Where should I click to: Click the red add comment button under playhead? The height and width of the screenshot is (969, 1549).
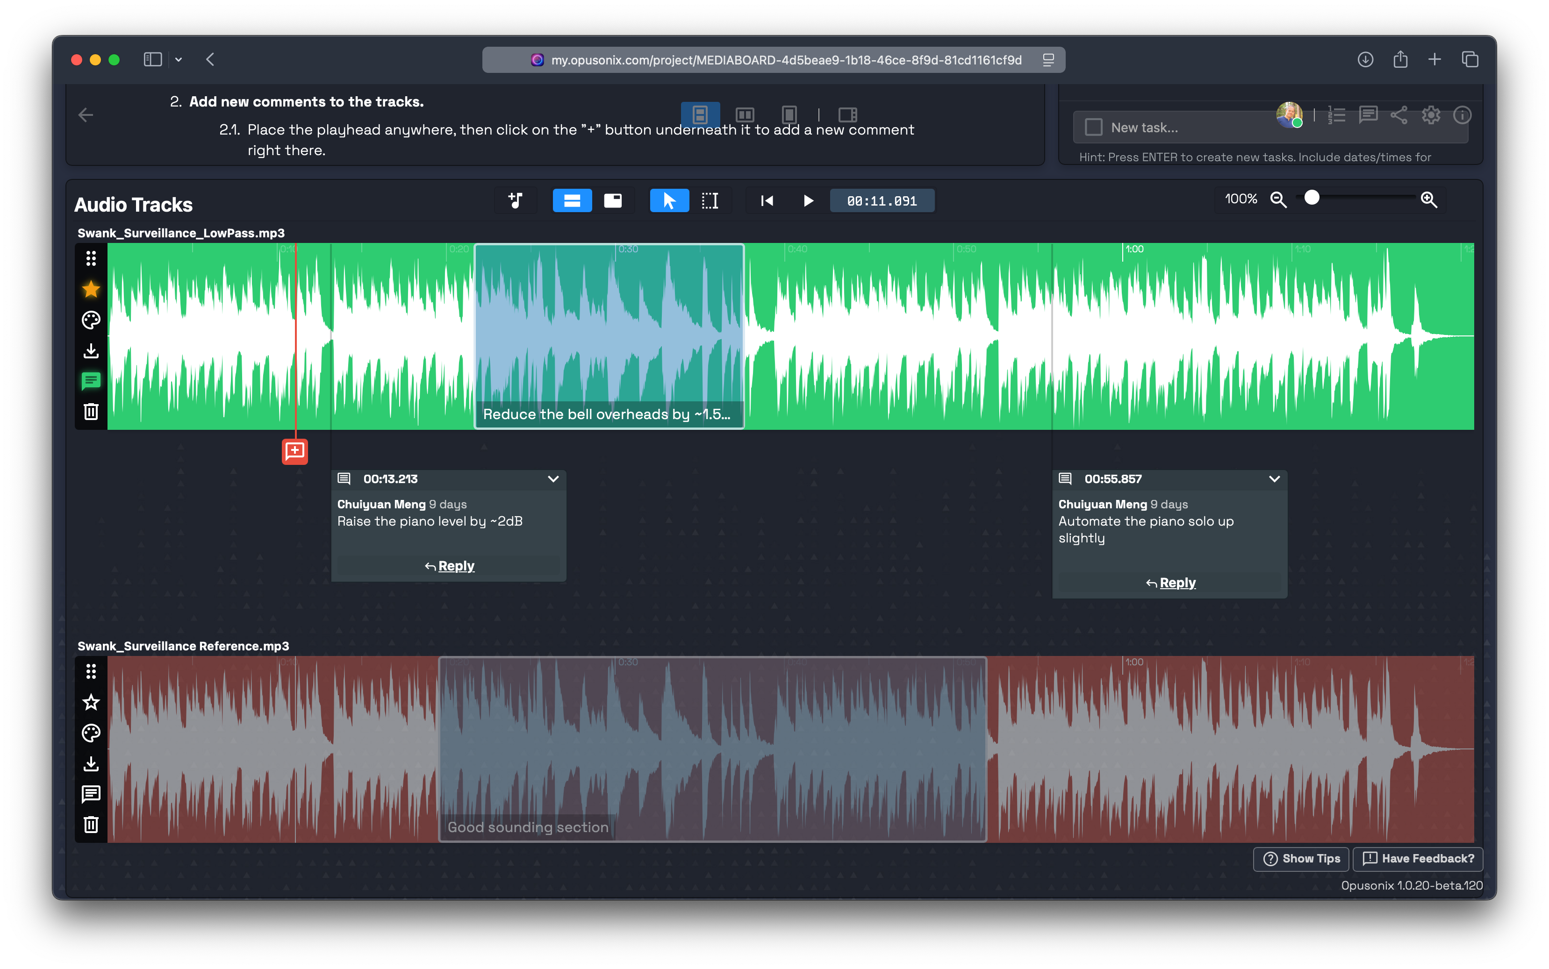(x=294, y=451)
